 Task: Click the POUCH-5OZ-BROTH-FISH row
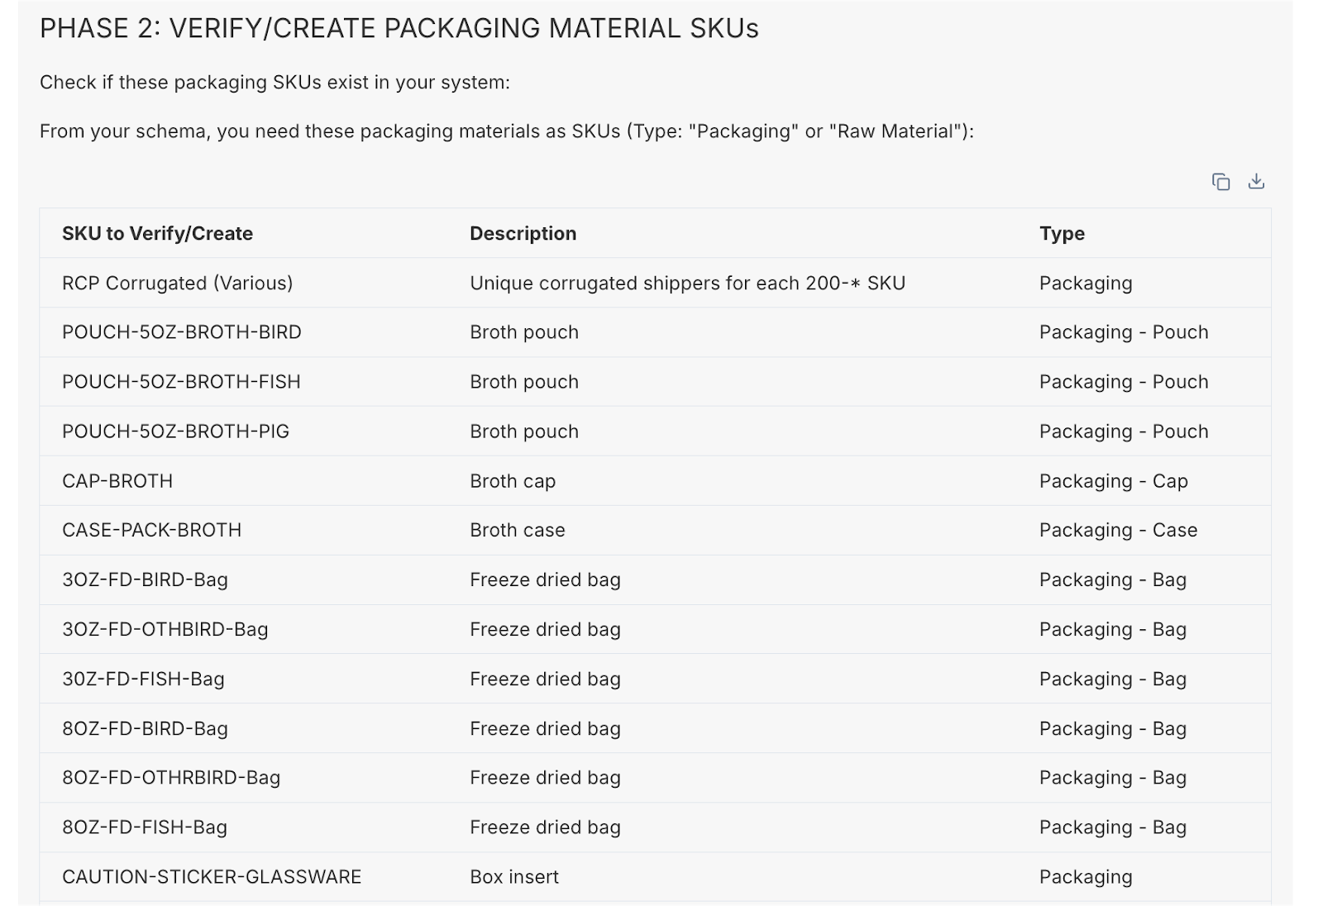(x=181, y=381)
